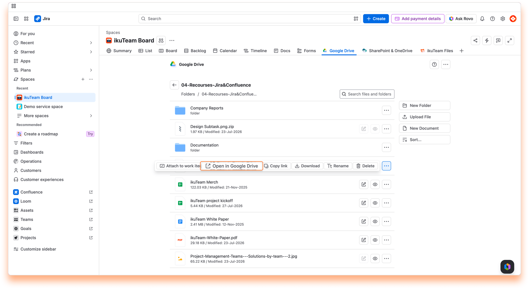Expand More spaces list
529x289 pixels.
pos(91,116)
